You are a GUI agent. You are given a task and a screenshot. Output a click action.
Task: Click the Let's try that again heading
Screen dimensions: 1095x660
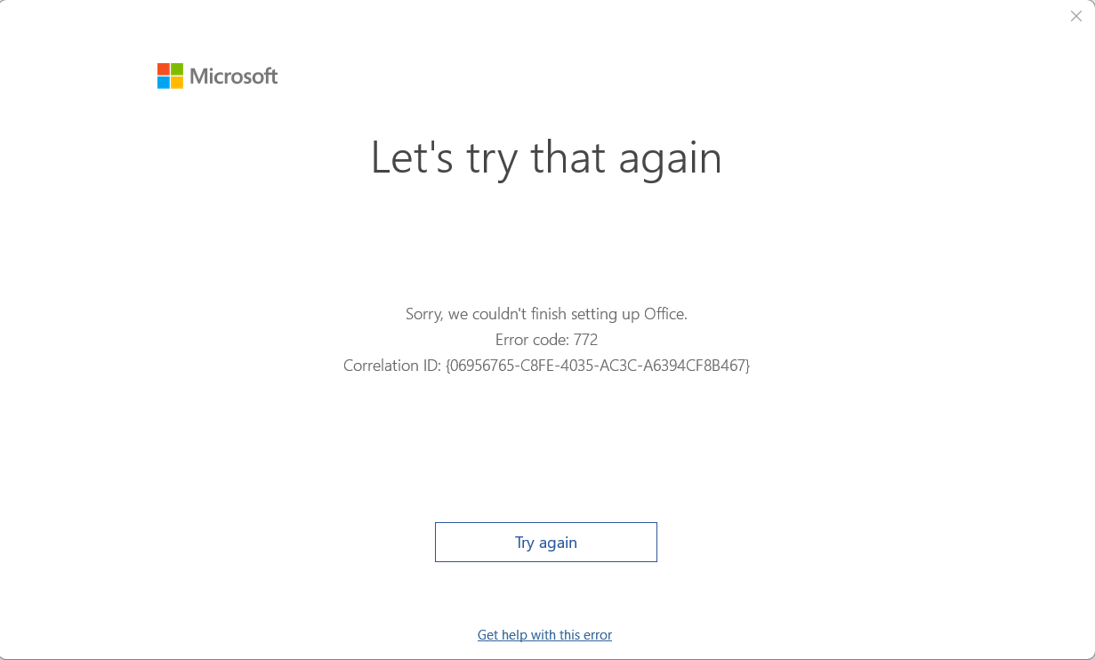[x=546, y=157]
